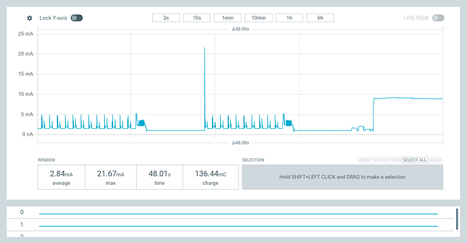Click digital channel 1 trace
The height and width of the screenshot is (243, 467).
click(x=238, y=226)
